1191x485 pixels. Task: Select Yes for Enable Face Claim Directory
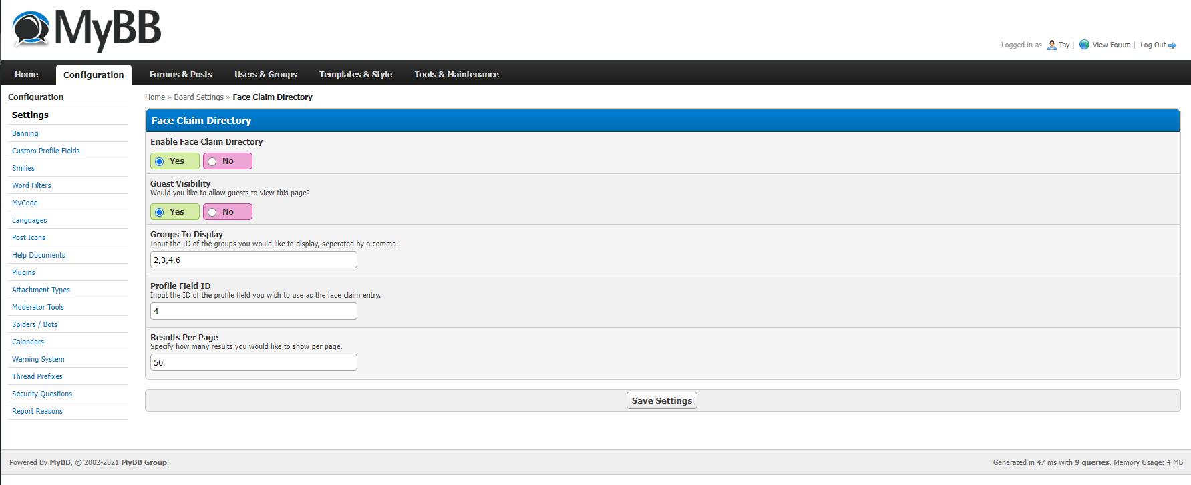(x=160, y=161)
